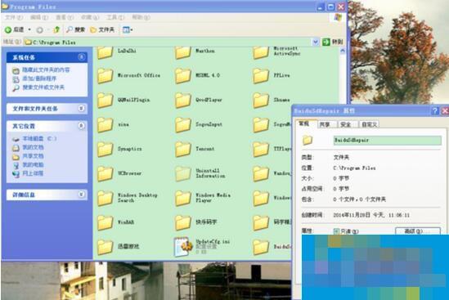Image resolution: width=449 pixels, height=300 pixels.
Task: Go to 我的文档 link
Action: 33,147
